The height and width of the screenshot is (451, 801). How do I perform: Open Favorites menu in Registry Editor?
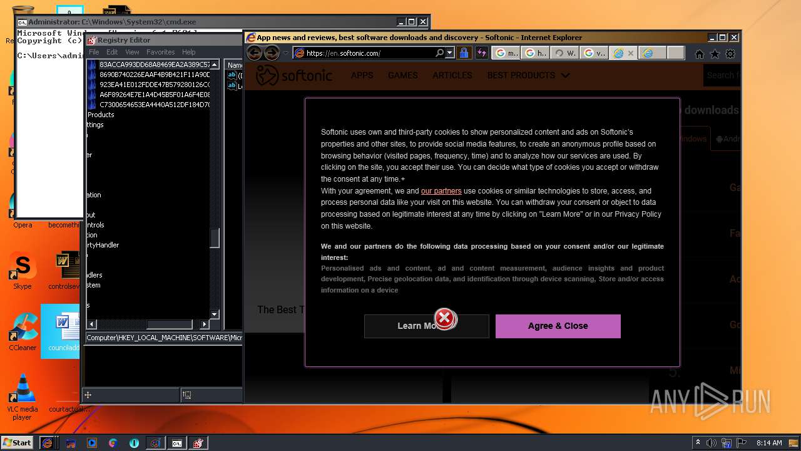[x=161, y=52]
